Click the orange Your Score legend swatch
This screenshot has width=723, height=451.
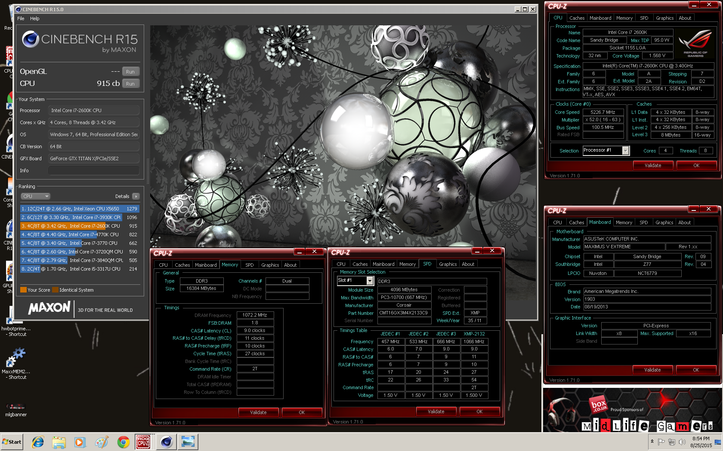(x=23, y=290)
